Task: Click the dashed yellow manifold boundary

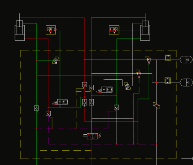Action: (x=98, y=104)
